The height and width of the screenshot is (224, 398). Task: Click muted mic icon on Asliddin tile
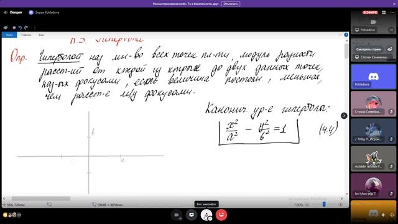click(391, 166)
